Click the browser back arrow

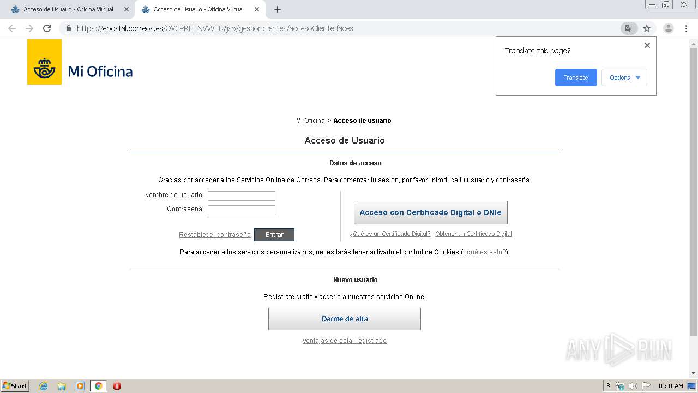coord(12,28)
